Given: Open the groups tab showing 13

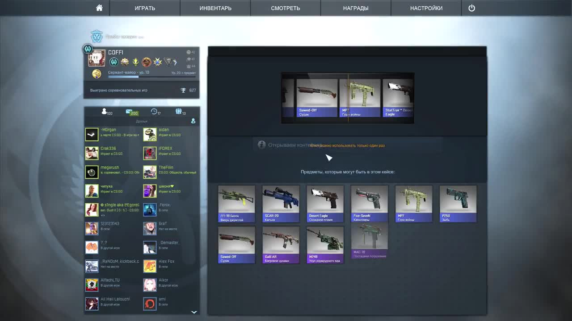Looking at the screenshot, I should pos(180,111).
